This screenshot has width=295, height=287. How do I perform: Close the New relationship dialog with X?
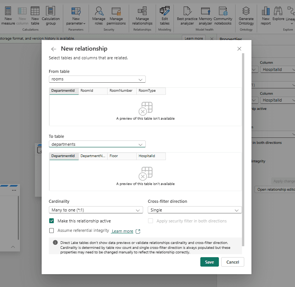click(x=239, y=49)
